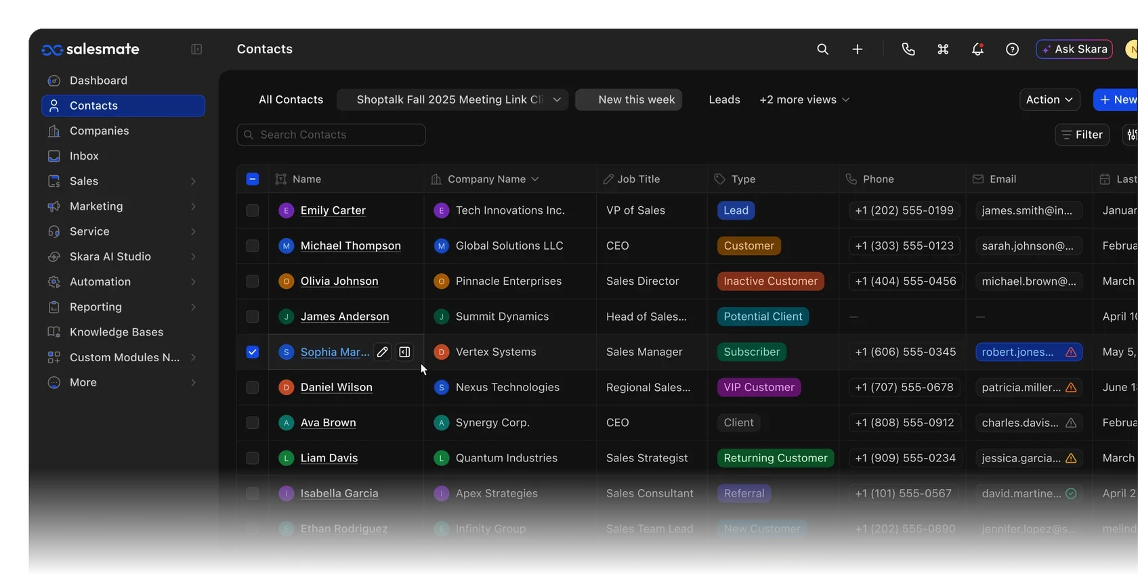This screenshot has width=1138, height=575.
Task: Click the warning icon on jessica.garcia email
Action: (x=1071, y=459)
